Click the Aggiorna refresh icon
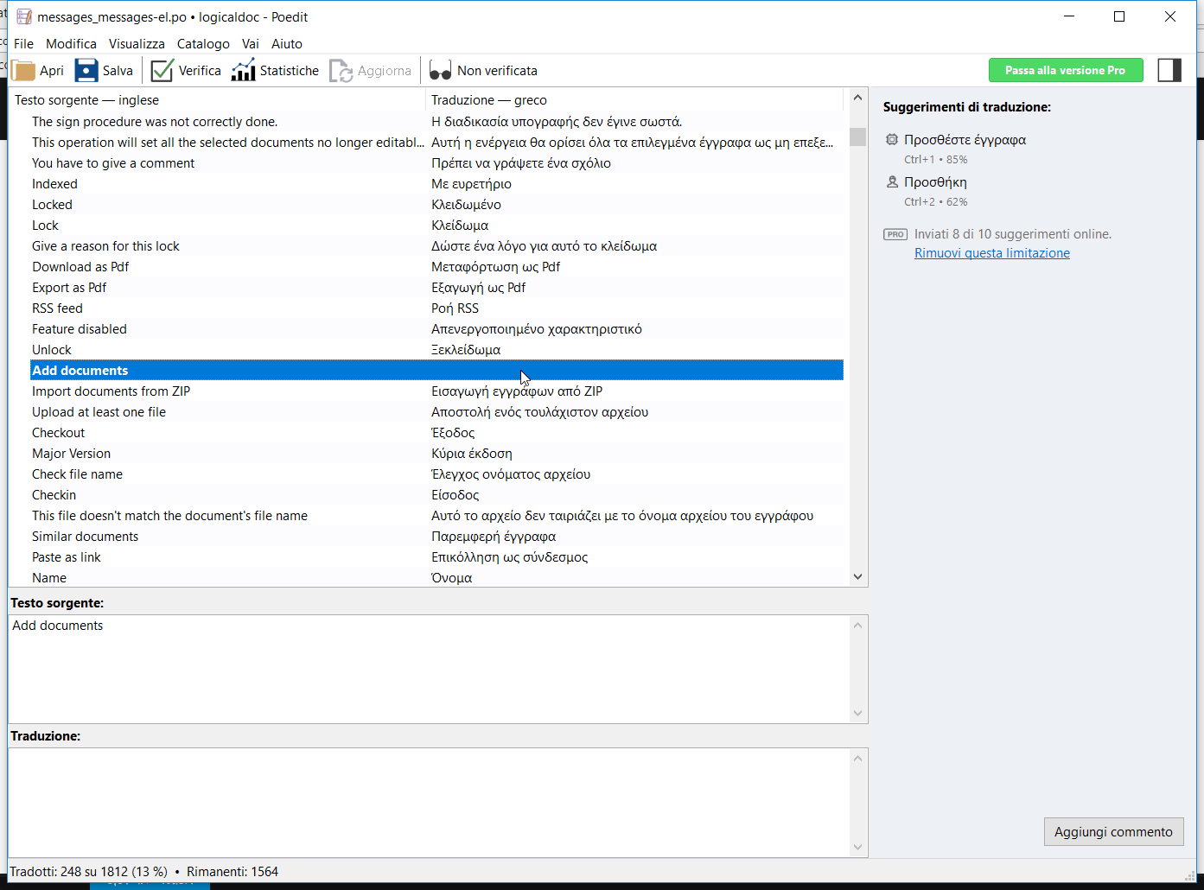Screen dimensions: 1204x890 (341, 71)
